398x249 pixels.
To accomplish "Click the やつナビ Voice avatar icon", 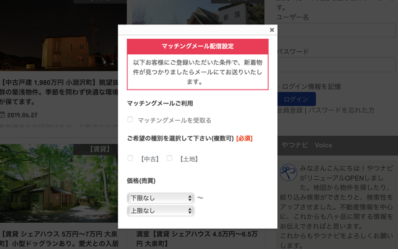I will click(289, 172).
